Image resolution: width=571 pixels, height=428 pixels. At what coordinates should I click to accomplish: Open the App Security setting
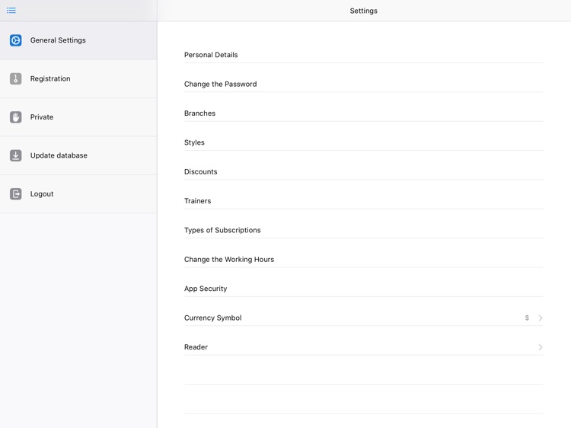pos(363,289)
